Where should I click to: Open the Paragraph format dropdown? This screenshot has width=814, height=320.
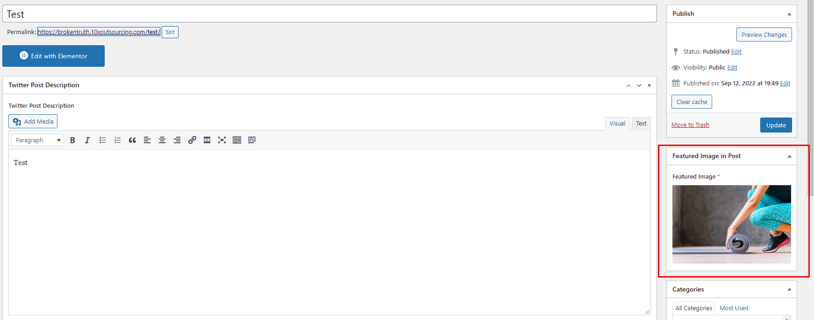(x=37, y=140)
